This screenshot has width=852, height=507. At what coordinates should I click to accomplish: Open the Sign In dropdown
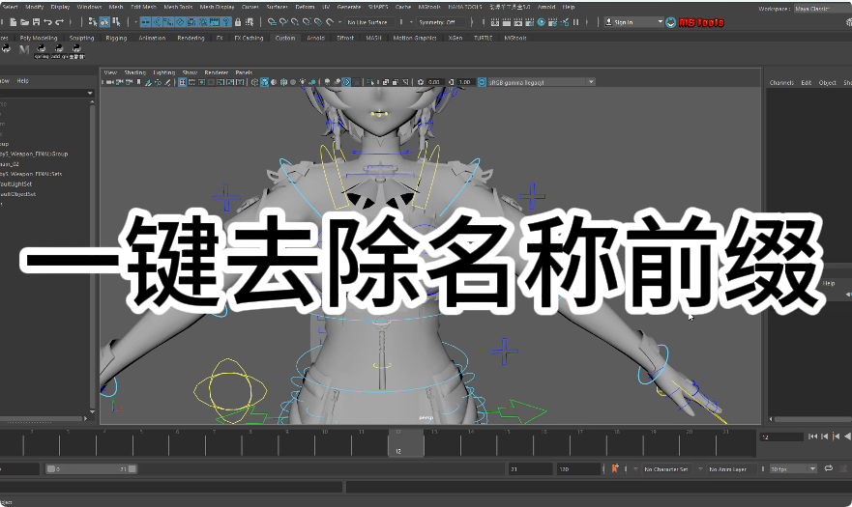pyautogui.click(x=634, y=22)
